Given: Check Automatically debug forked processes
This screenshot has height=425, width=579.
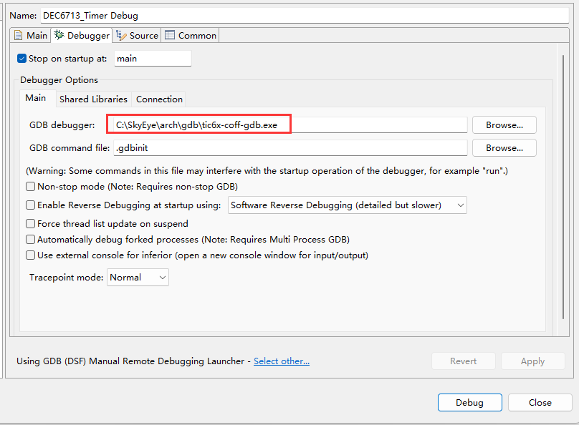Looking at the screenshot, I should point(31,240).
